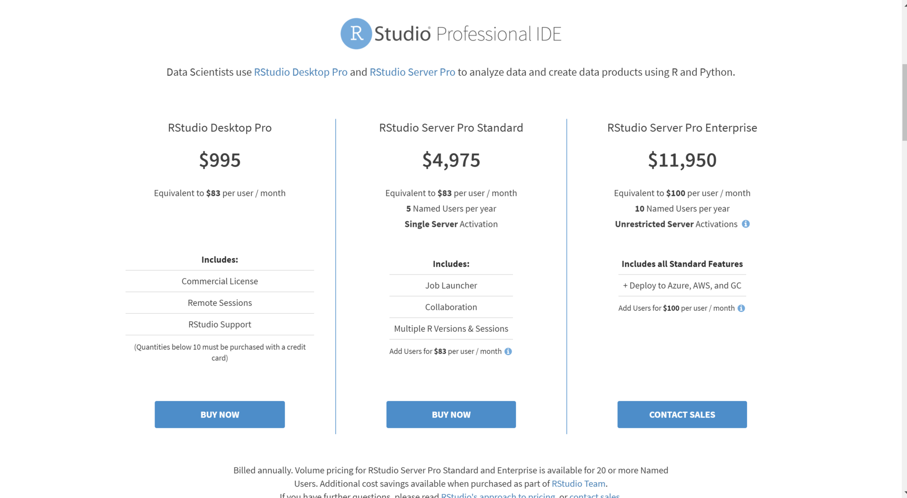Follow the RStudio Team link
The height and width of the screenshot is (498, 907).
[578, 484]
